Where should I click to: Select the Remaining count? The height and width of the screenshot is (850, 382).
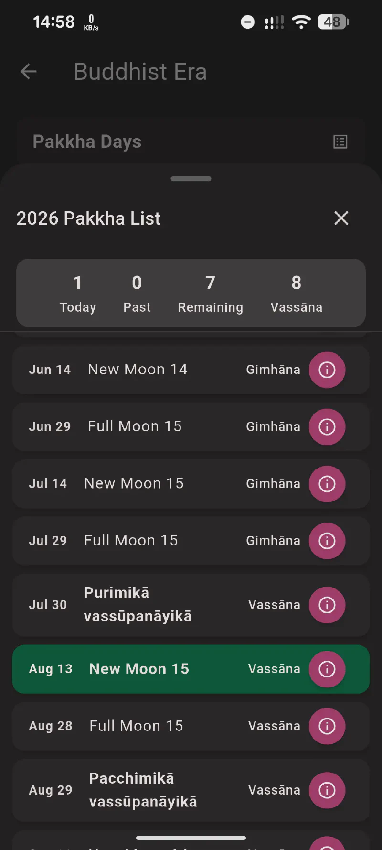pyautogui.click(x=211, y=293)
